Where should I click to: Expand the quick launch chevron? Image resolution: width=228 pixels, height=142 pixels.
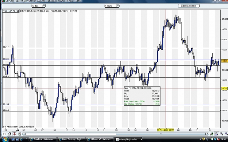coord(27,139)
